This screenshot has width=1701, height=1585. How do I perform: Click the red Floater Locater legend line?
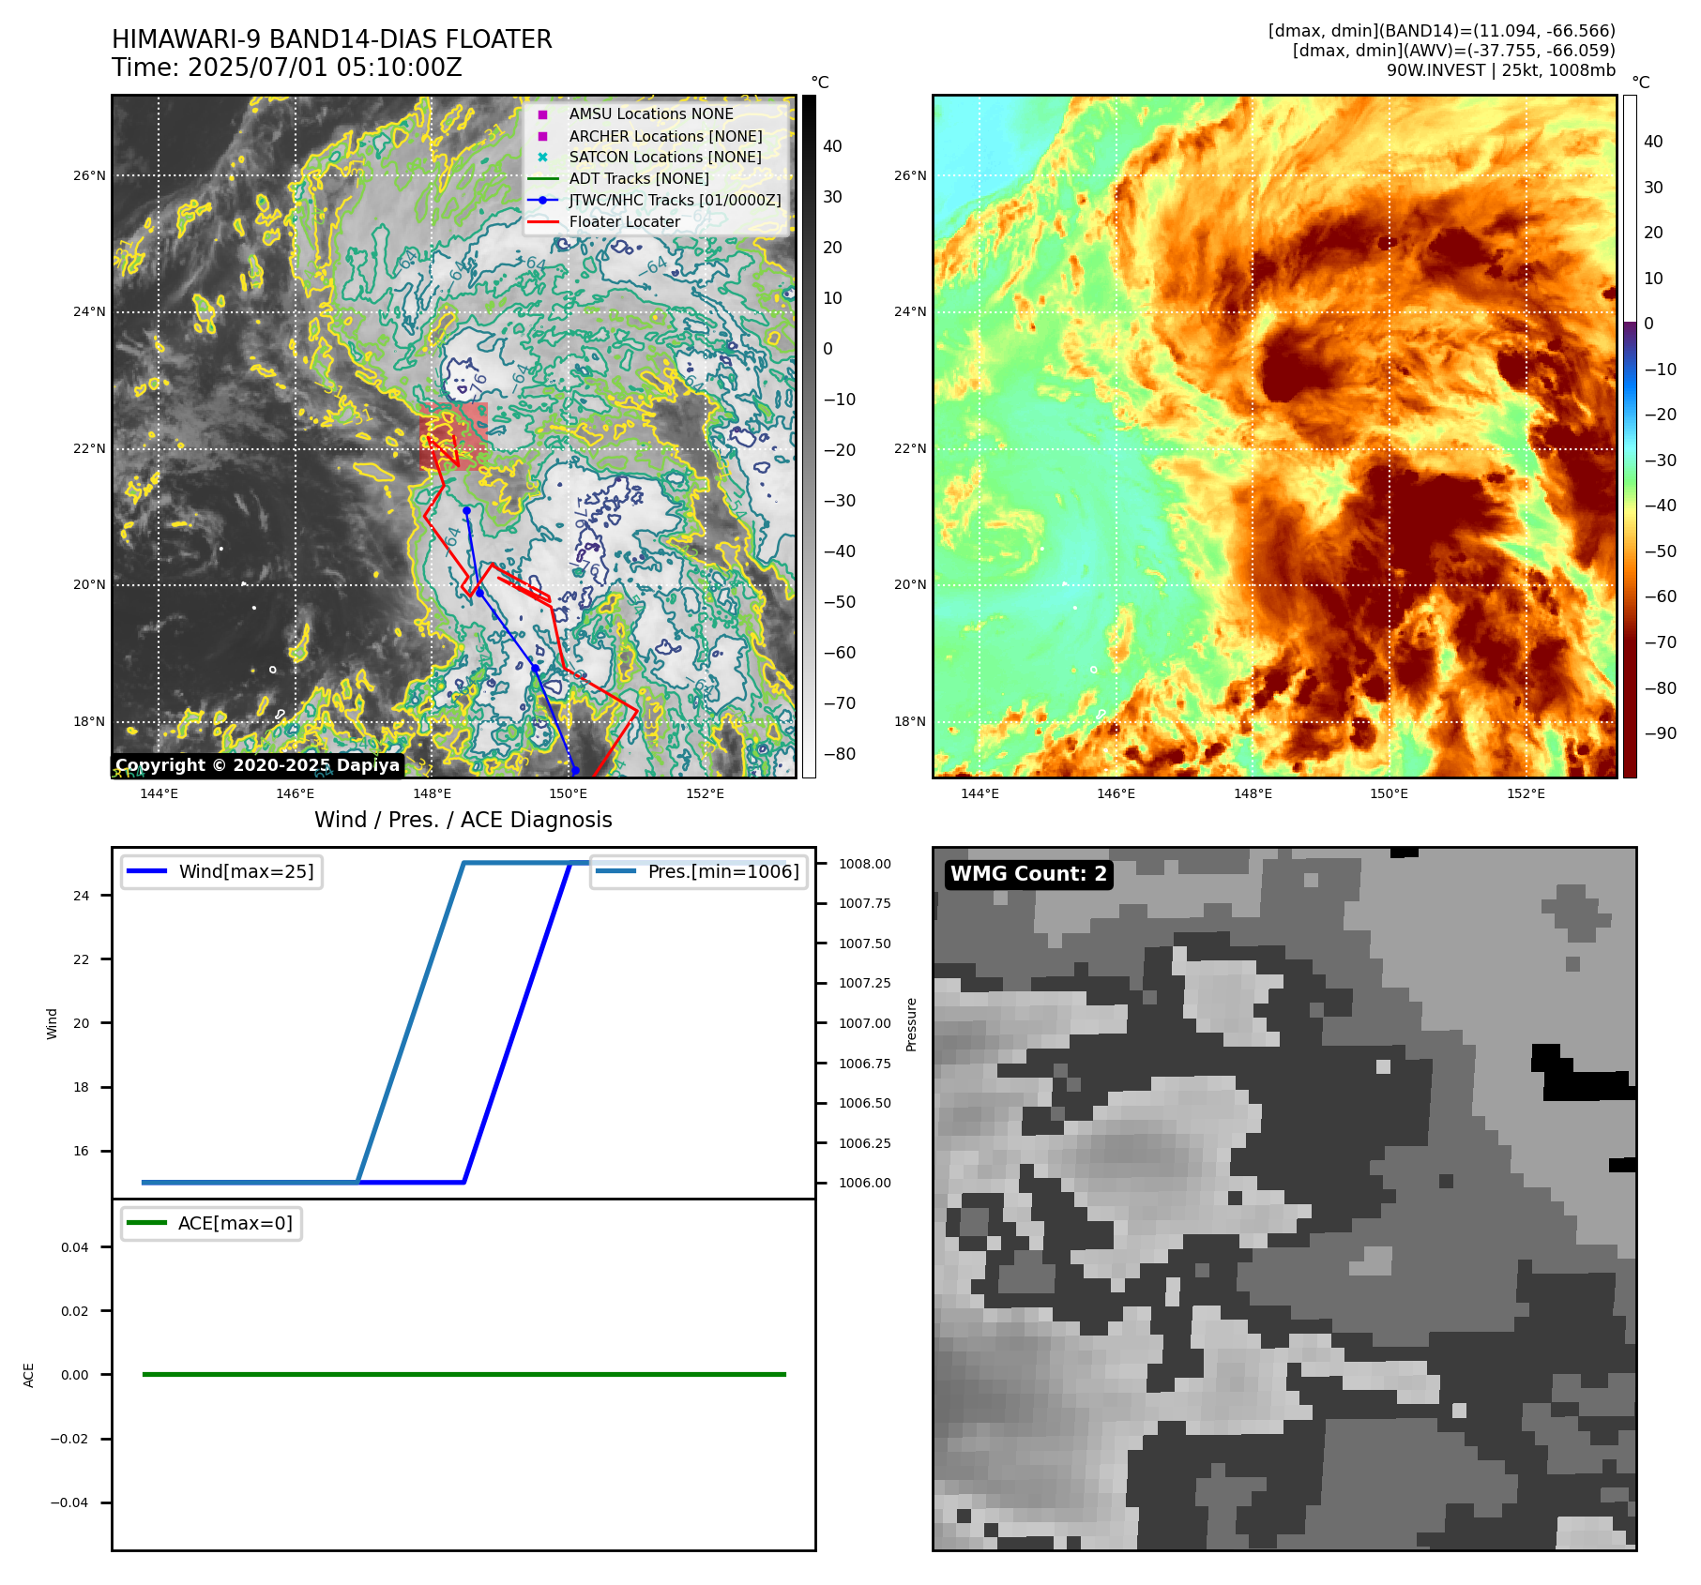coord(542,222)
